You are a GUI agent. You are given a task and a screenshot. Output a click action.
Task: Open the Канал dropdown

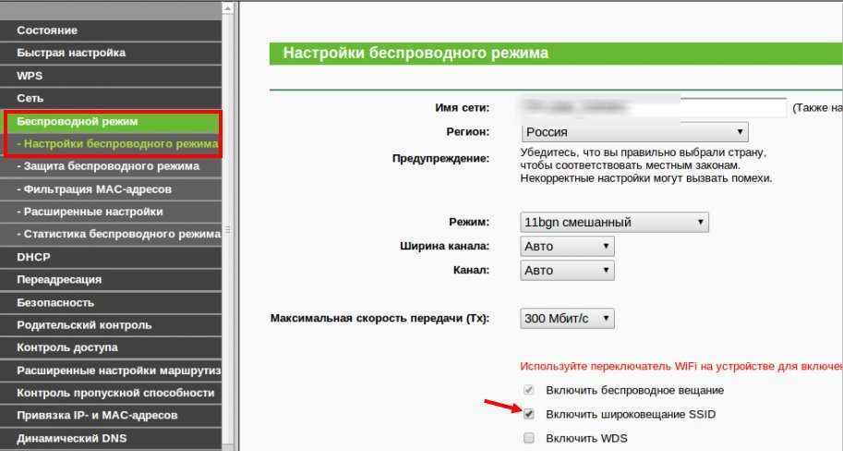tap(567, 271)
